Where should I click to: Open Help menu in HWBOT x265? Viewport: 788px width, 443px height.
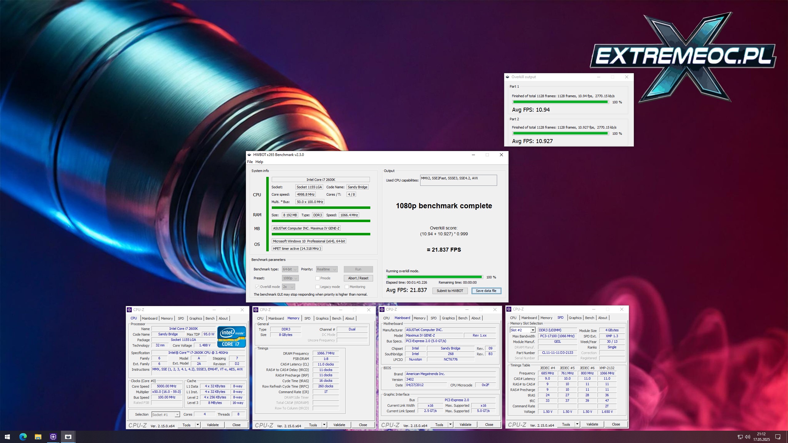click(259, 162)
